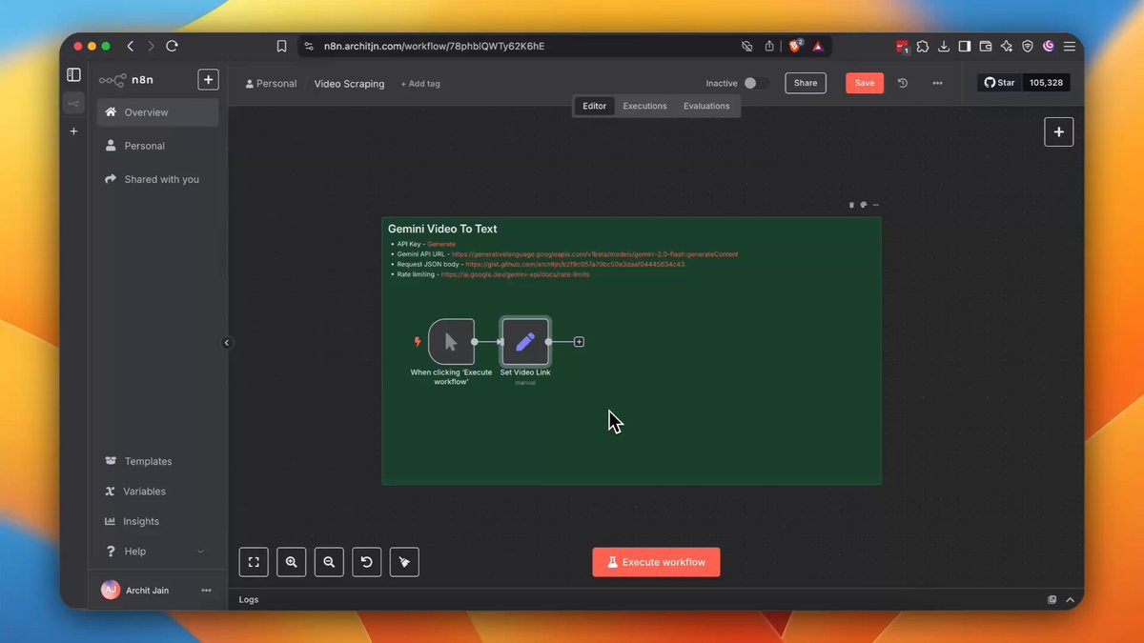The width and height of the screenshot is (1144, 643).
Task: Toggle the workflow Inactive switch
Action: 756,84
